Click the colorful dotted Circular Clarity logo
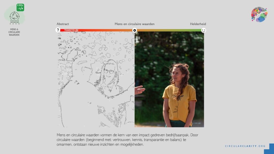274x154 pixels. (x=259, y=14)
